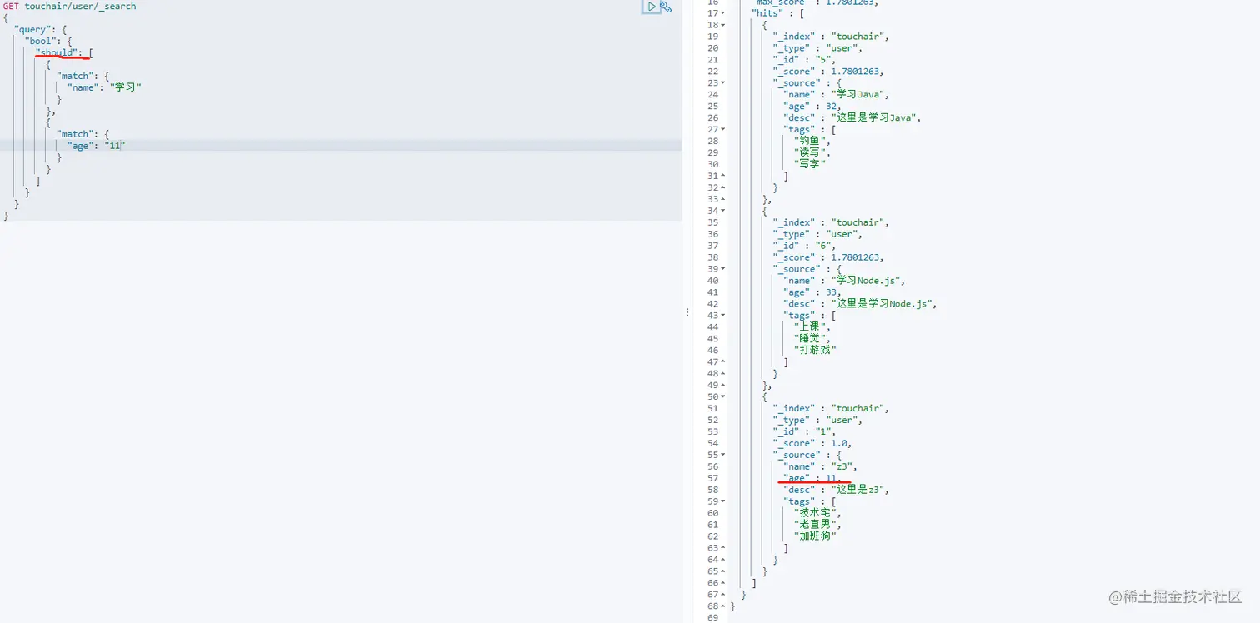
Task: Click the "上课" tag value
Action: pyautogui.click(x=812, y=327)
